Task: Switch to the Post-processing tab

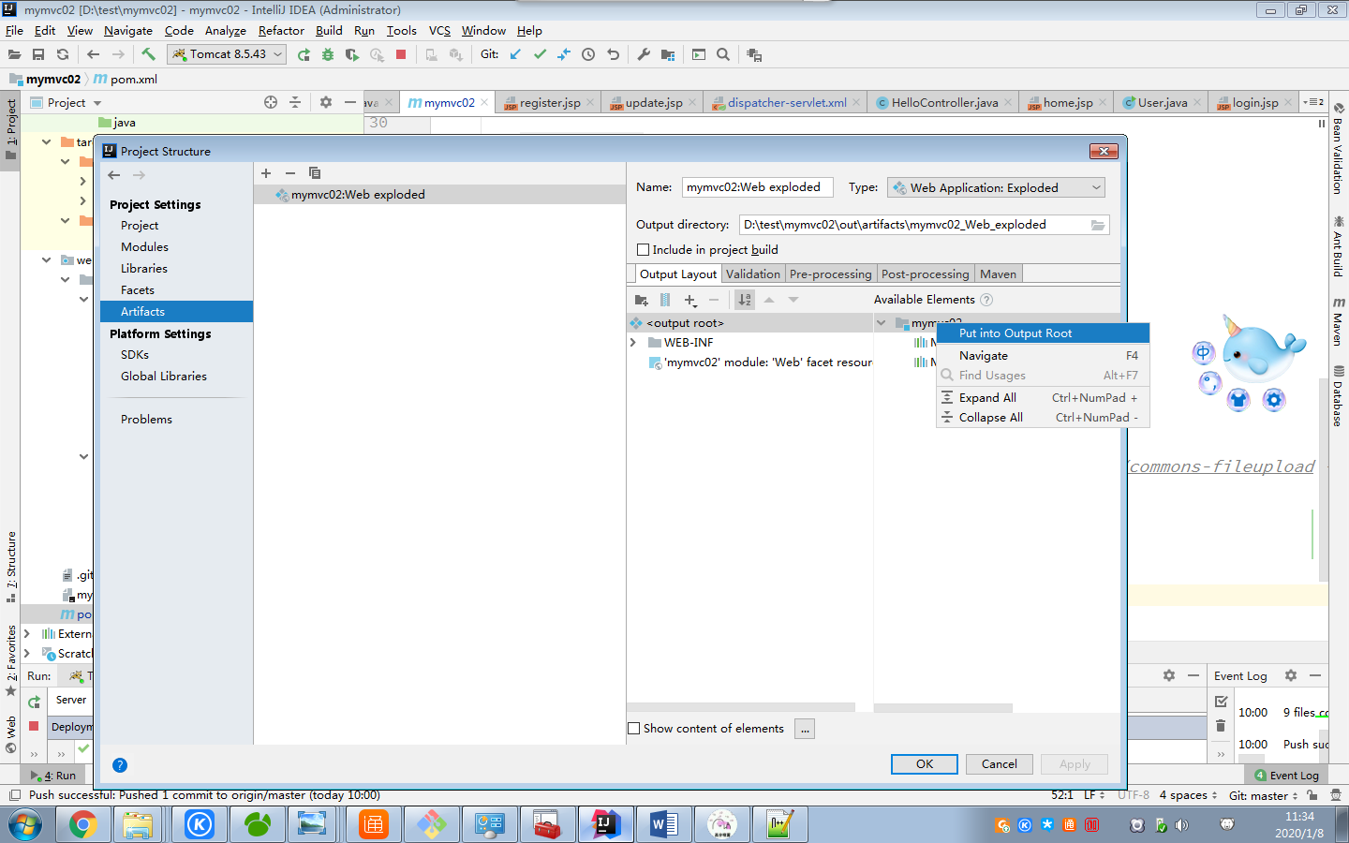Action: pos(925,274)
